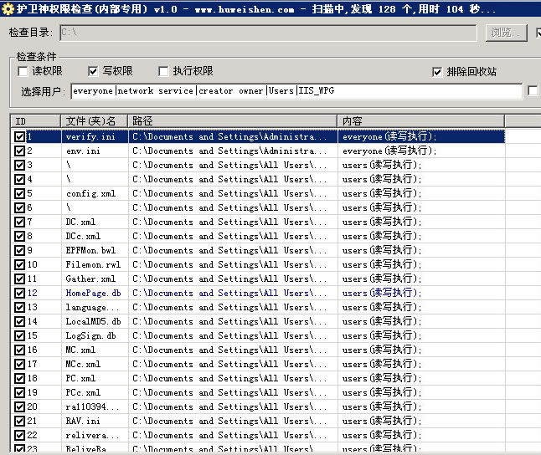Uncheck the checkbox for config.xml row

point(20,193)
